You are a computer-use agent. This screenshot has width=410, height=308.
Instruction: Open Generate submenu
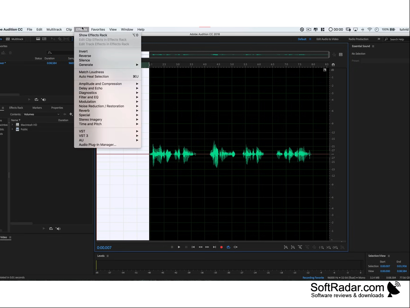point(108,65)
